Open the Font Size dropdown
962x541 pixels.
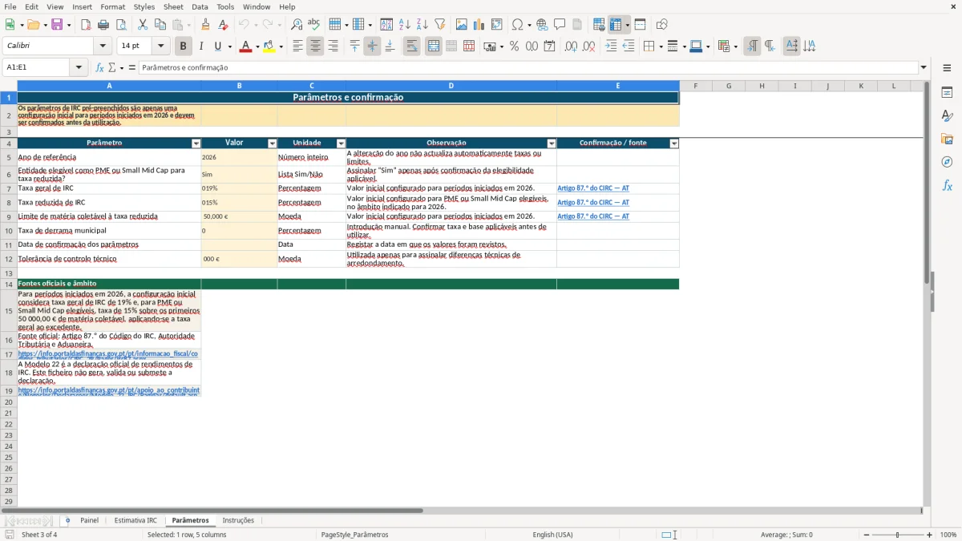160,46
